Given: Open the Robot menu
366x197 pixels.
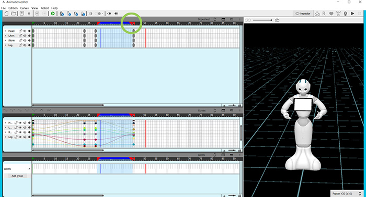Looking at the screenshot, I should pos(44,8).
